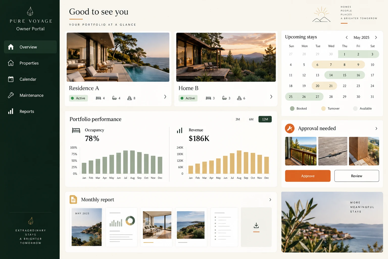Click the bed icon under Residence A
Screen dimensions: 388x259
[99, 98]
